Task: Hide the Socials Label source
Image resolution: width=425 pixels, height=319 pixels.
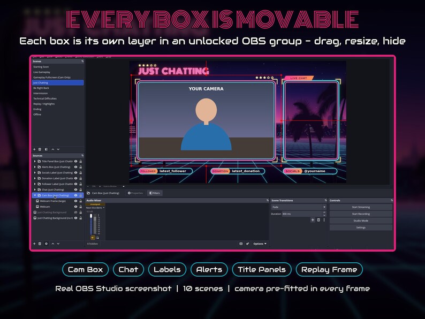Action: [75, 173]
